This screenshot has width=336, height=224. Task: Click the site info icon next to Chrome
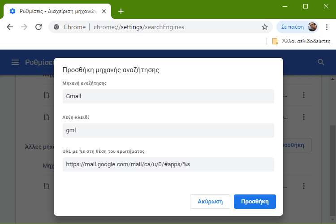(x=56, y=27)
